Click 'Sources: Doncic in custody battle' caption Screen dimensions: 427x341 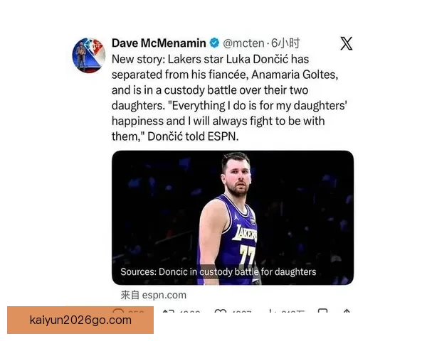click(218, 271)
